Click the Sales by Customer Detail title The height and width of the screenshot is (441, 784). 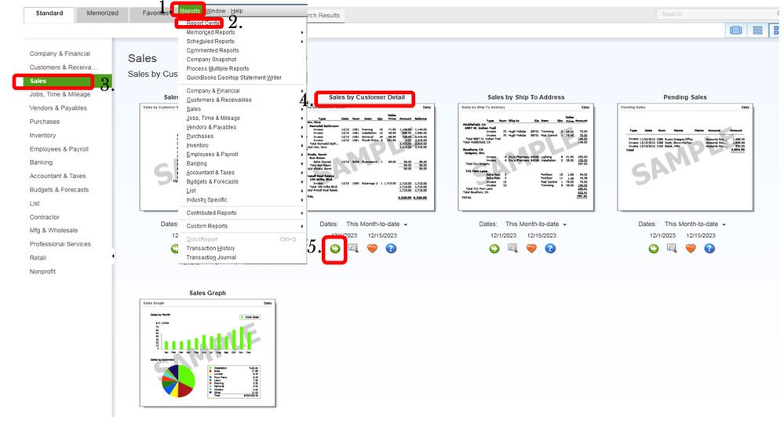click(x=366, y=97)
